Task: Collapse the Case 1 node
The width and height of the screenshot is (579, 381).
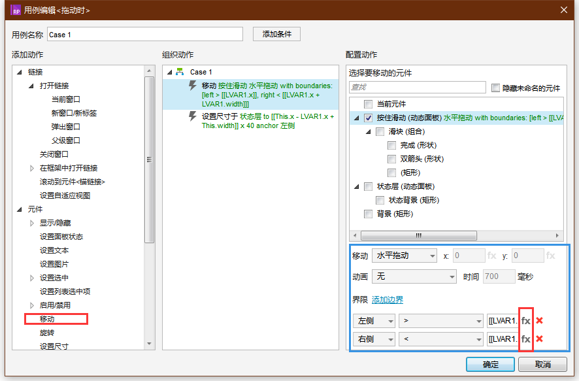Action: click(x=170, y=72)
